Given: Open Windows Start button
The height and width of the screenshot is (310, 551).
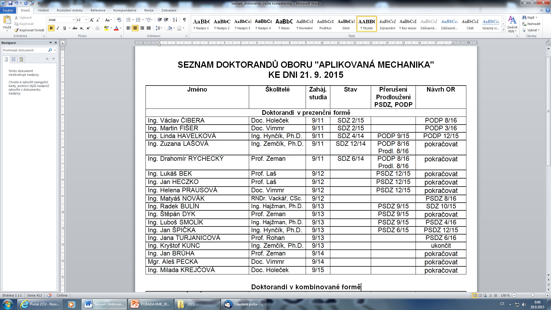Looking at the screenshot, I should click(x=8, y=304).
